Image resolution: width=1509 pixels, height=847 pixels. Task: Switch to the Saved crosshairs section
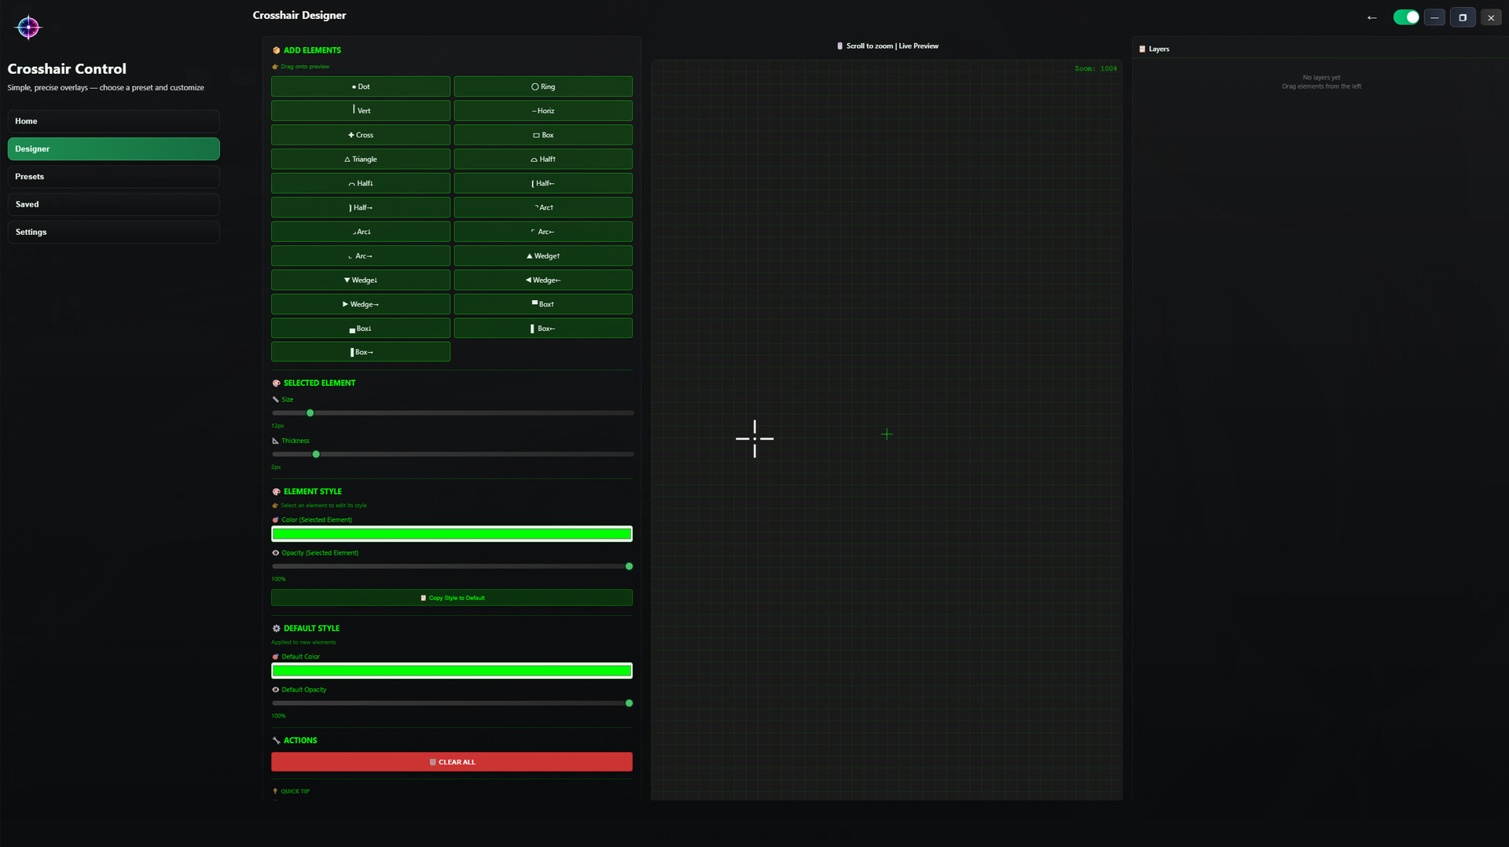(113, 204)
